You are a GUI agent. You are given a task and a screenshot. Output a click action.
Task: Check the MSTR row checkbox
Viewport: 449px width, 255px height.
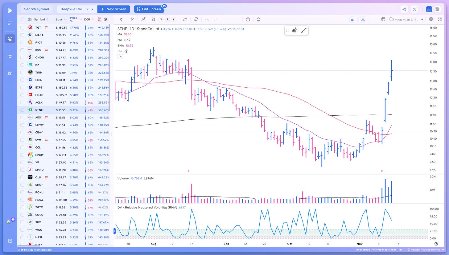pos(22,95)
